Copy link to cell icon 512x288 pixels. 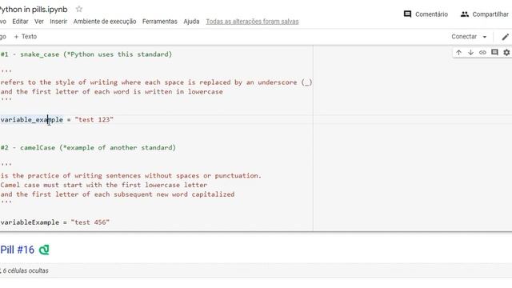coord(482,53)
